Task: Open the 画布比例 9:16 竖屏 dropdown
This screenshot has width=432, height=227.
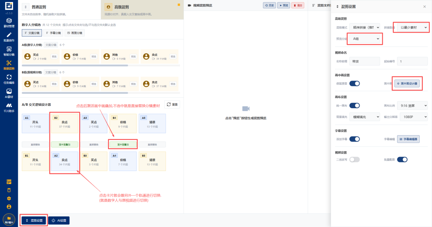Action: (413, 105)
